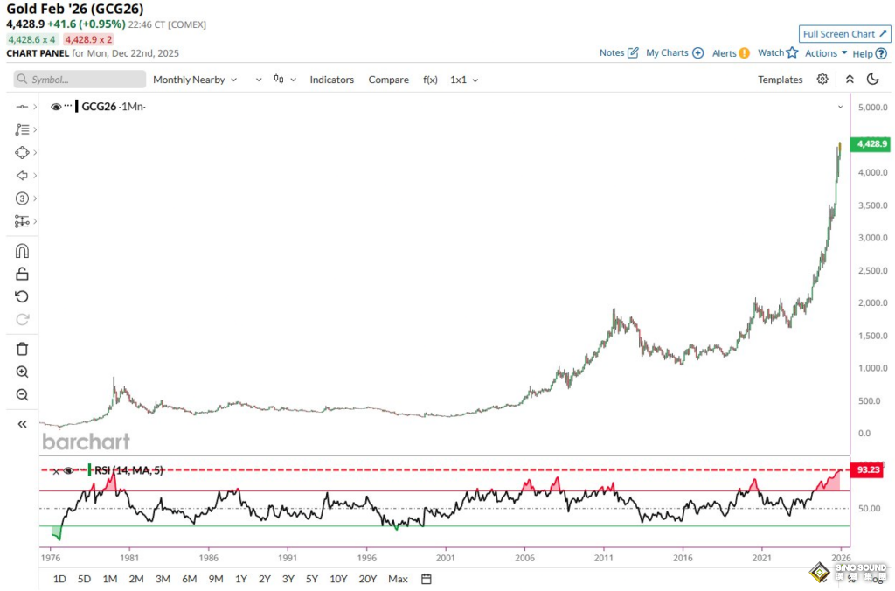Click the undo arrow in sidebar

click(x=23, y=296)
